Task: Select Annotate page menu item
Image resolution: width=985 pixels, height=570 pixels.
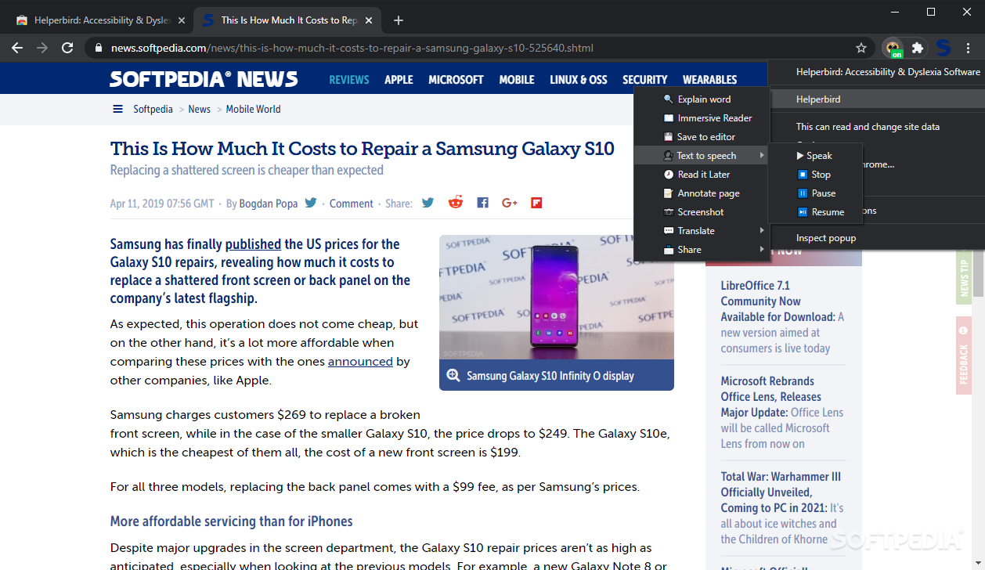Action: pos(701,193)
